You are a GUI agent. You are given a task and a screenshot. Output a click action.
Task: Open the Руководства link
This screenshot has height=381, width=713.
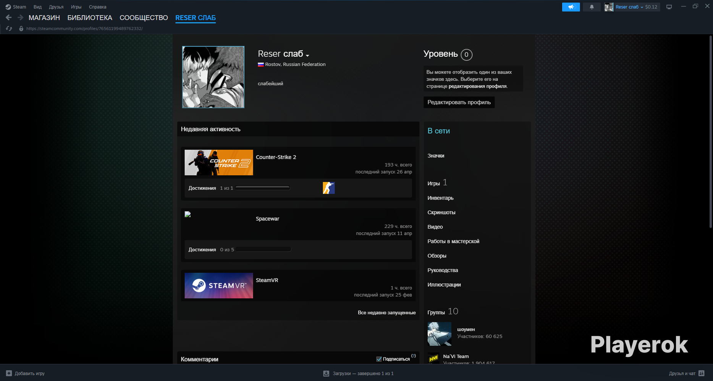point(443,271)
